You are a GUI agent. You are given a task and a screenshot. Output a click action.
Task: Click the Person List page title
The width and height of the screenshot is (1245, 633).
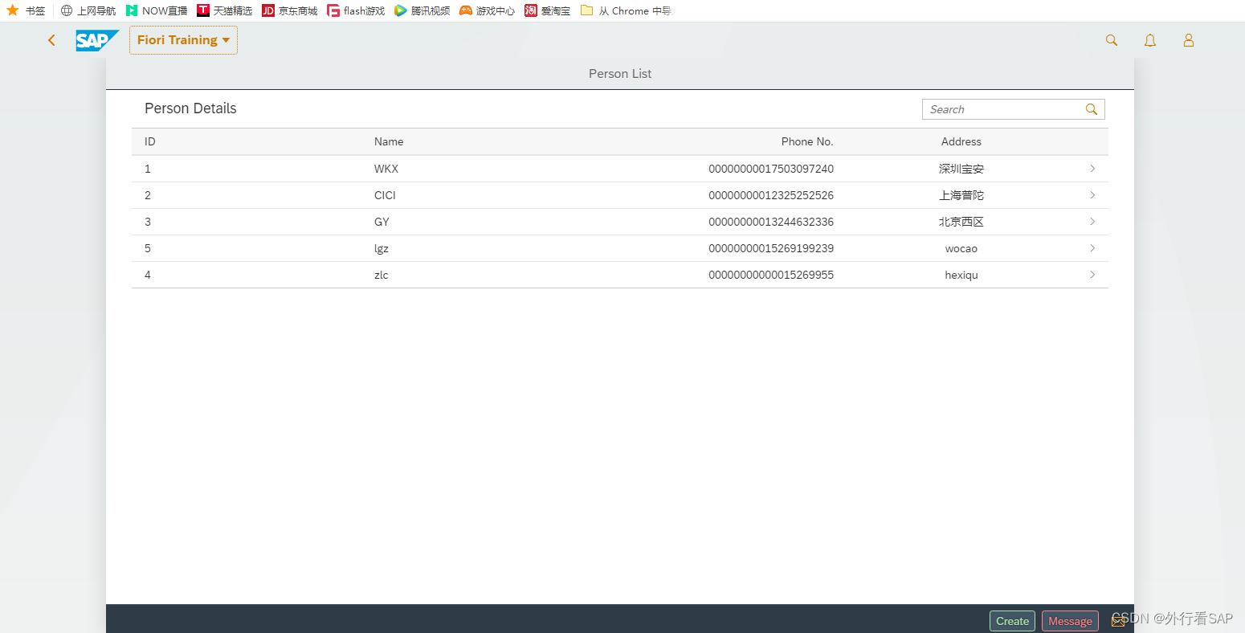pyautogui.click(x=620, y=73)
